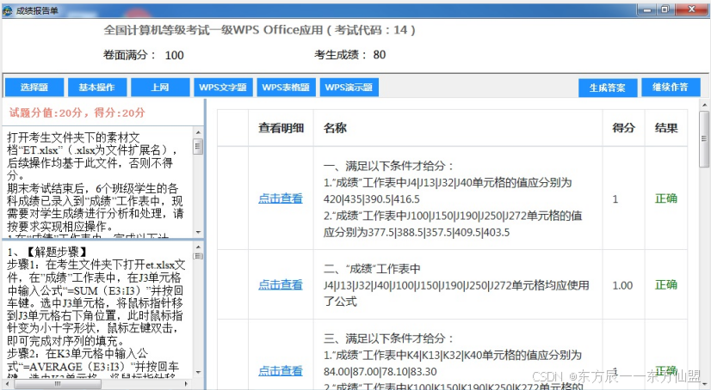Click the 名称 column header
This screenshot has height=390, width=711.
335,128
